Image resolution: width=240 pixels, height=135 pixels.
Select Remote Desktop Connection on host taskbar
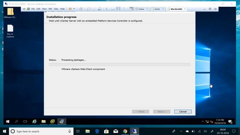tap(135, 131)
